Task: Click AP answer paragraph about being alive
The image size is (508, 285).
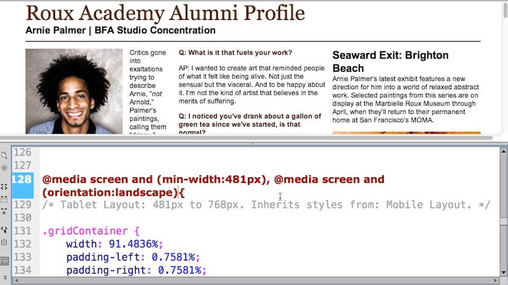Action: click(x=252, y=84)
